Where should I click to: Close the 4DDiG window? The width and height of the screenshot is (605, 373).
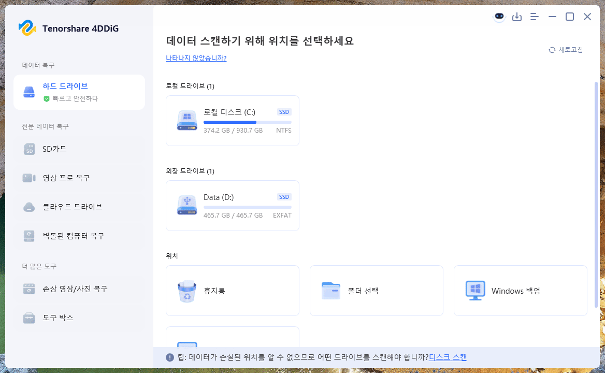(x=587, y=17)
